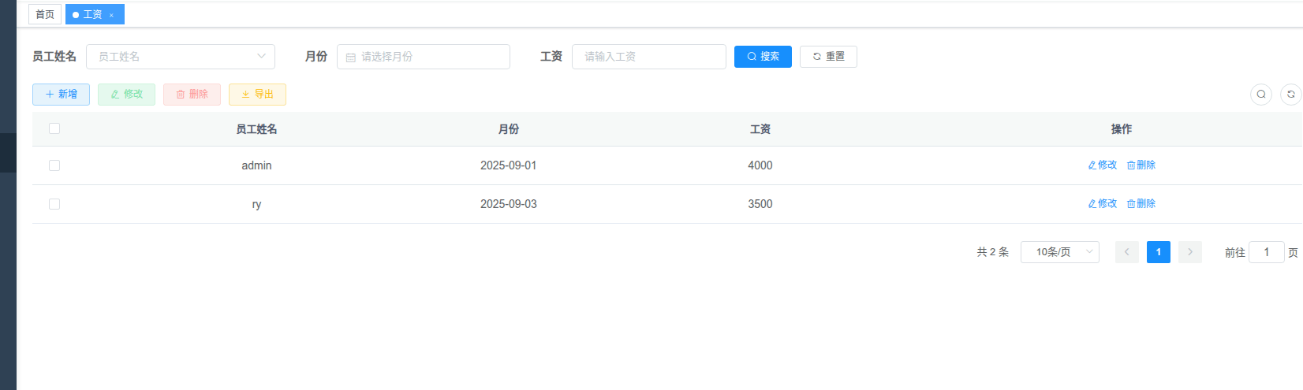The height and width of the screenshot is (390, 1303).
Task: Toggle the select-all header checkbox
Action: point(54,128)
